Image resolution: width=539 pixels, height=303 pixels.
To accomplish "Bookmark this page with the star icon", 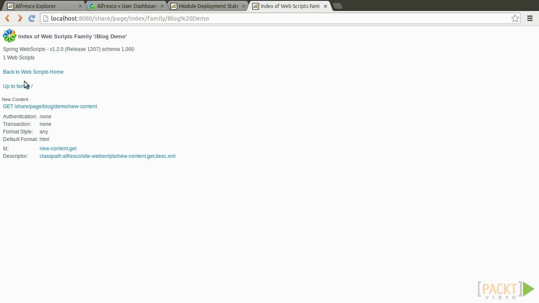I will click(x=515, y=18).
